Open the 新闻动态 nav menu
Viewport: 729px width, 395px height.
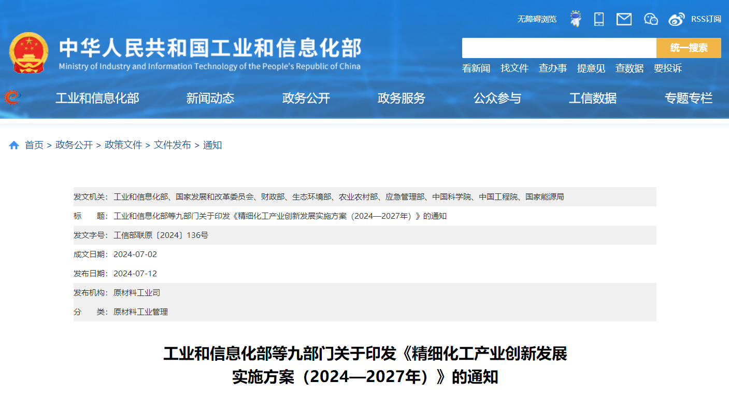point(210,98)
